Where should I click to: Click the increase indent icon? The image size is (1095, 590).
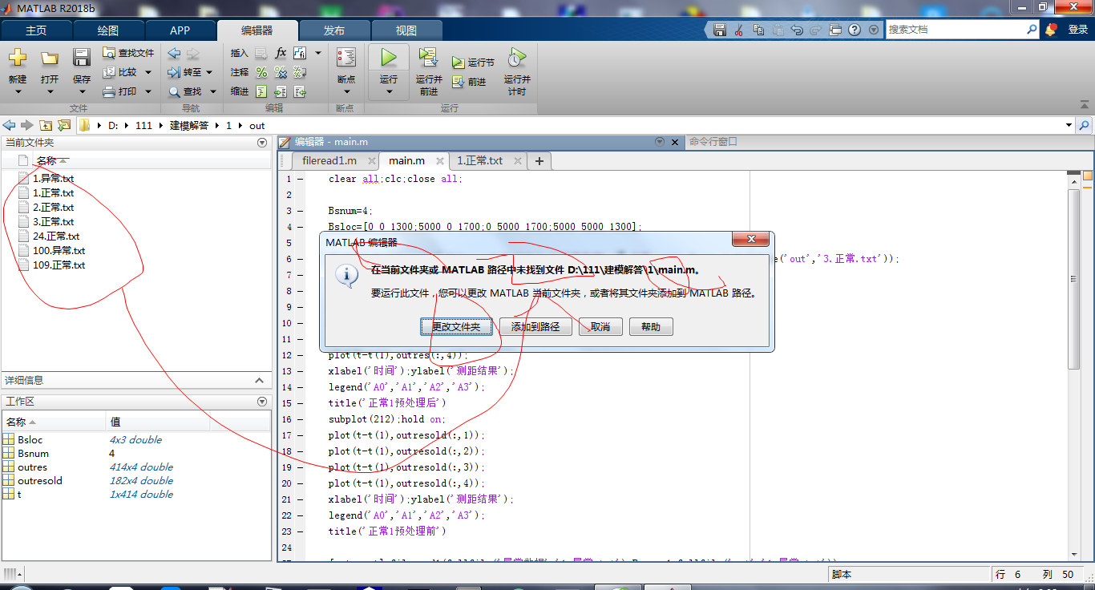[x=281, y=91]
